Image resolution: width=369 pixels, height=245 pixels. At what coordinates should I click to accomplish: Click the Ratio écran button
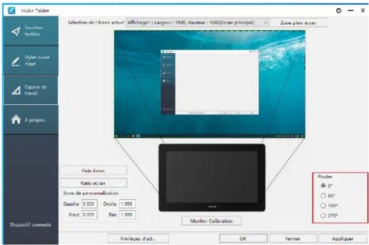93,183
